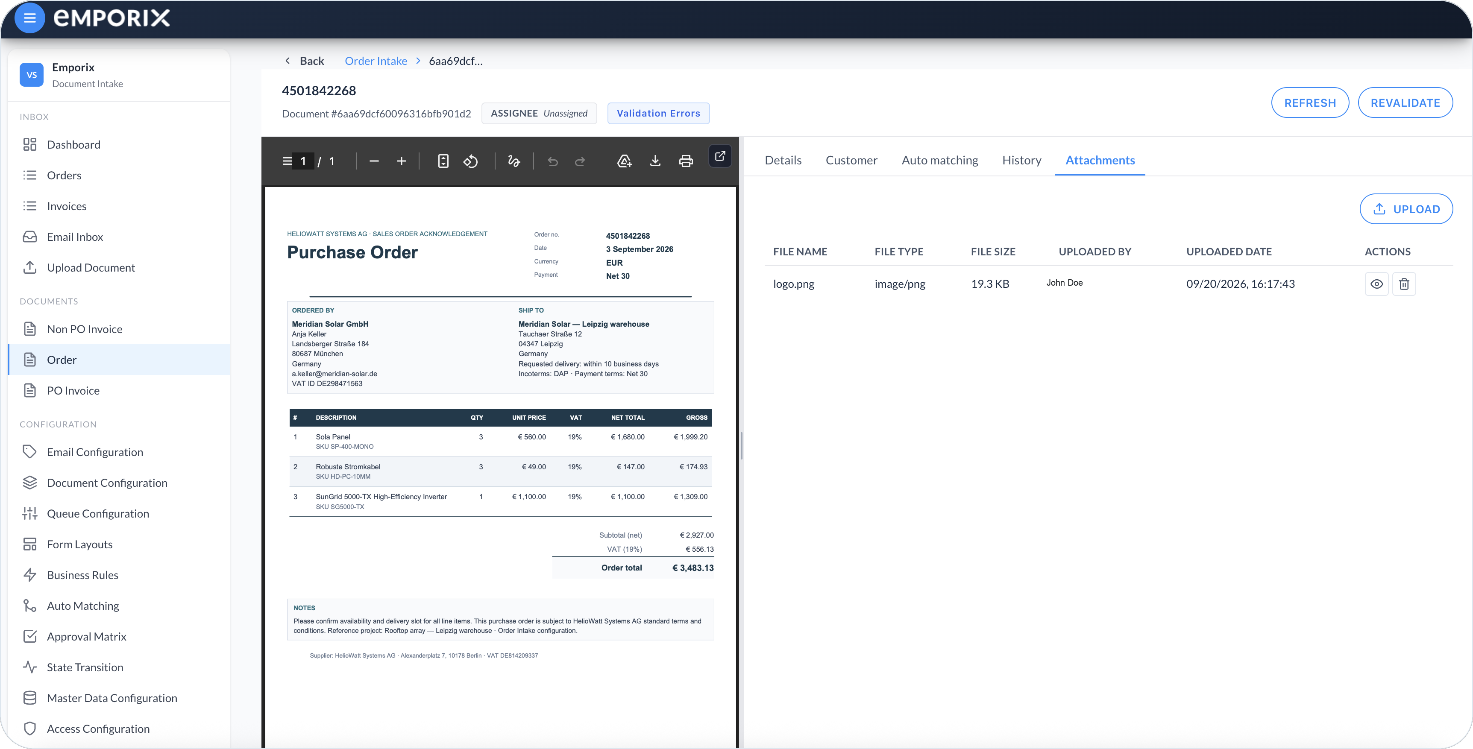Open Non PO Invoice documents

[119, 329]
